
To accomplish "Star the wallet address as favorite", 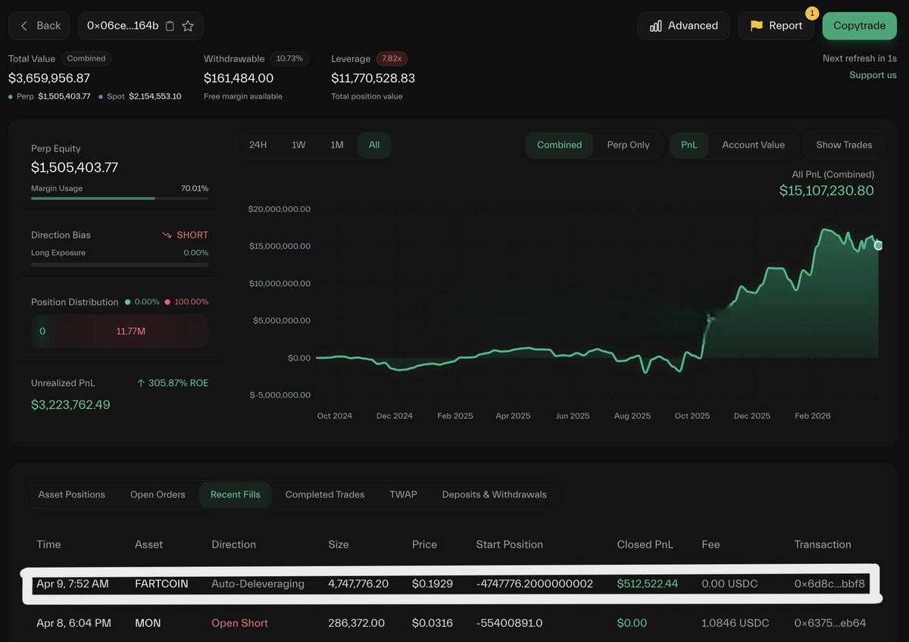I will [x=188, y=26].
